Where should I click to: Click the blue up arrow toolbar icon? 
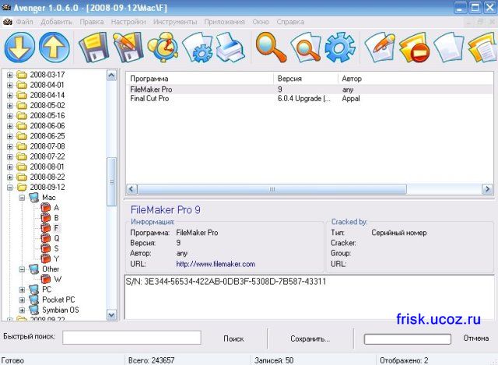pyautogui.click(x=54, y=47)
